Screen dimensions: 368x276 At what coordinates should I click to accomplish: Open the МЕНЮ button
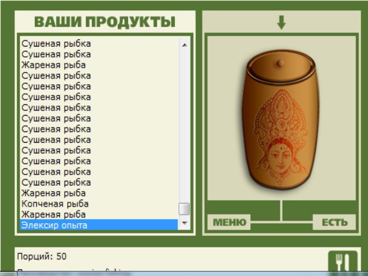tap(229, 222)
